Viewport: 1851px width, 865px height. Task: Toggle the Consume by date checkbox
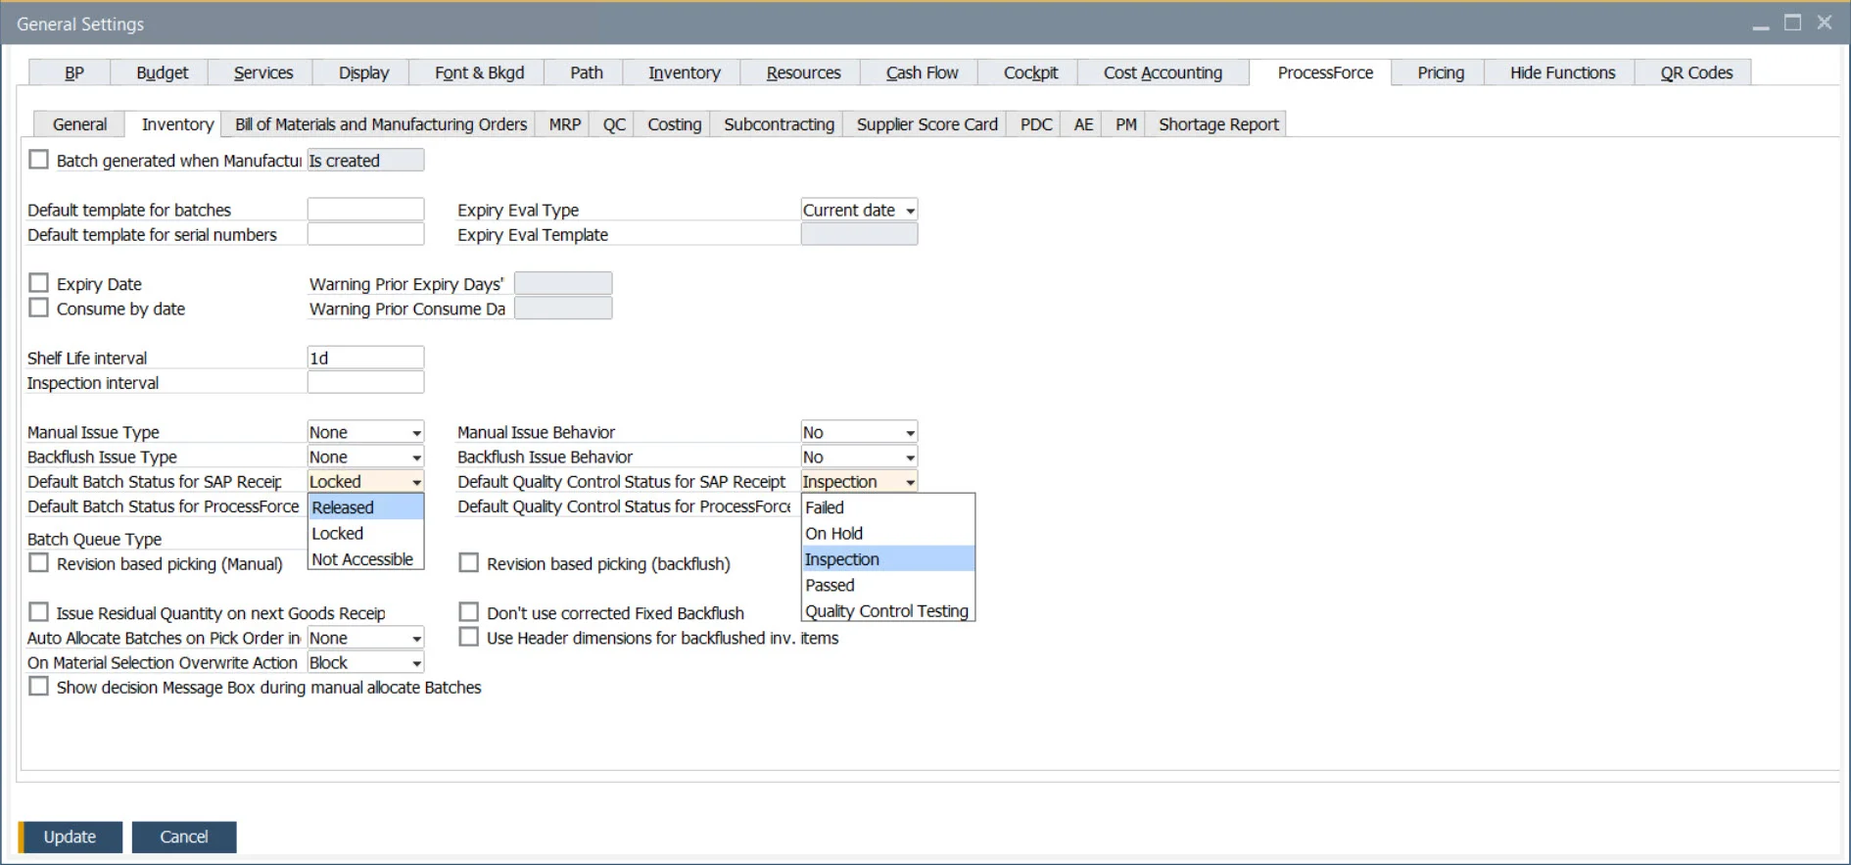39,308
